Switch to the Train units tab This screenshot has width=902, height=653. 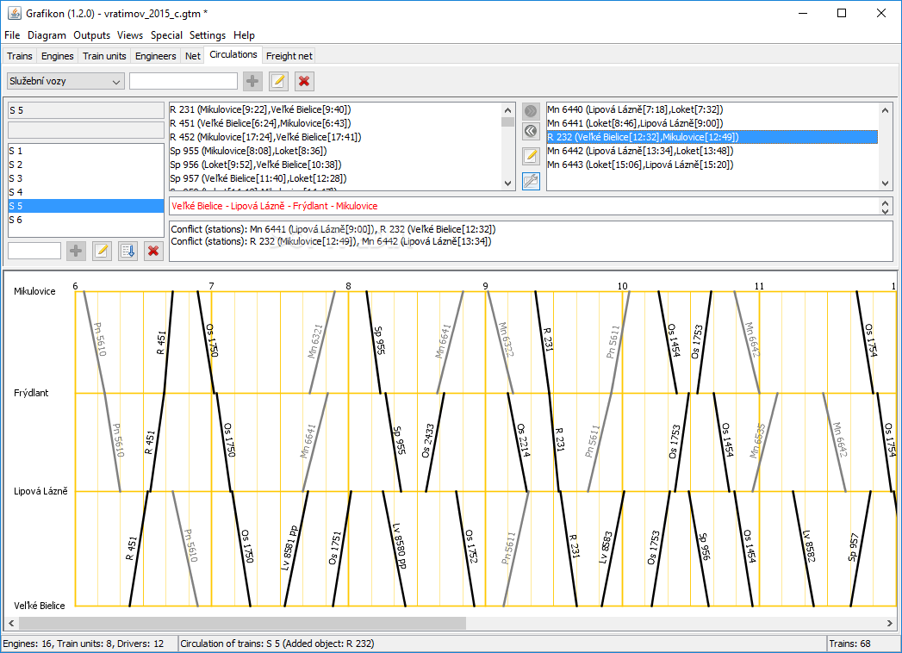tap(104, 56)
